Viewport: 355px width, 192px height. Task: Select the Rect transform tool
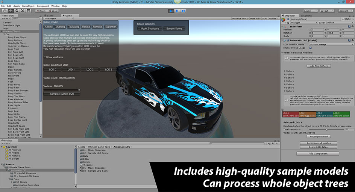pyautogui.click(x=29, y=11)
